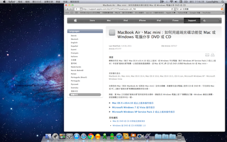Show all bookmarks book icon
Screen dimensions: 227x142
72,13
